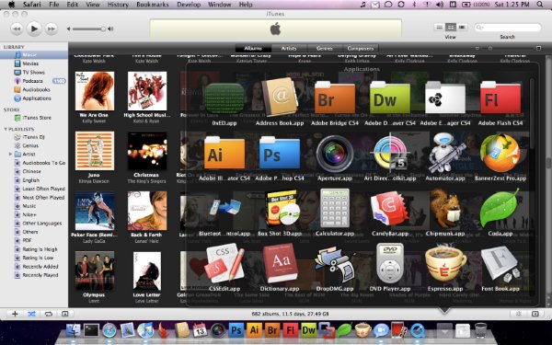
Task: Open the Bookmarks menu
Action: point(153,5)
